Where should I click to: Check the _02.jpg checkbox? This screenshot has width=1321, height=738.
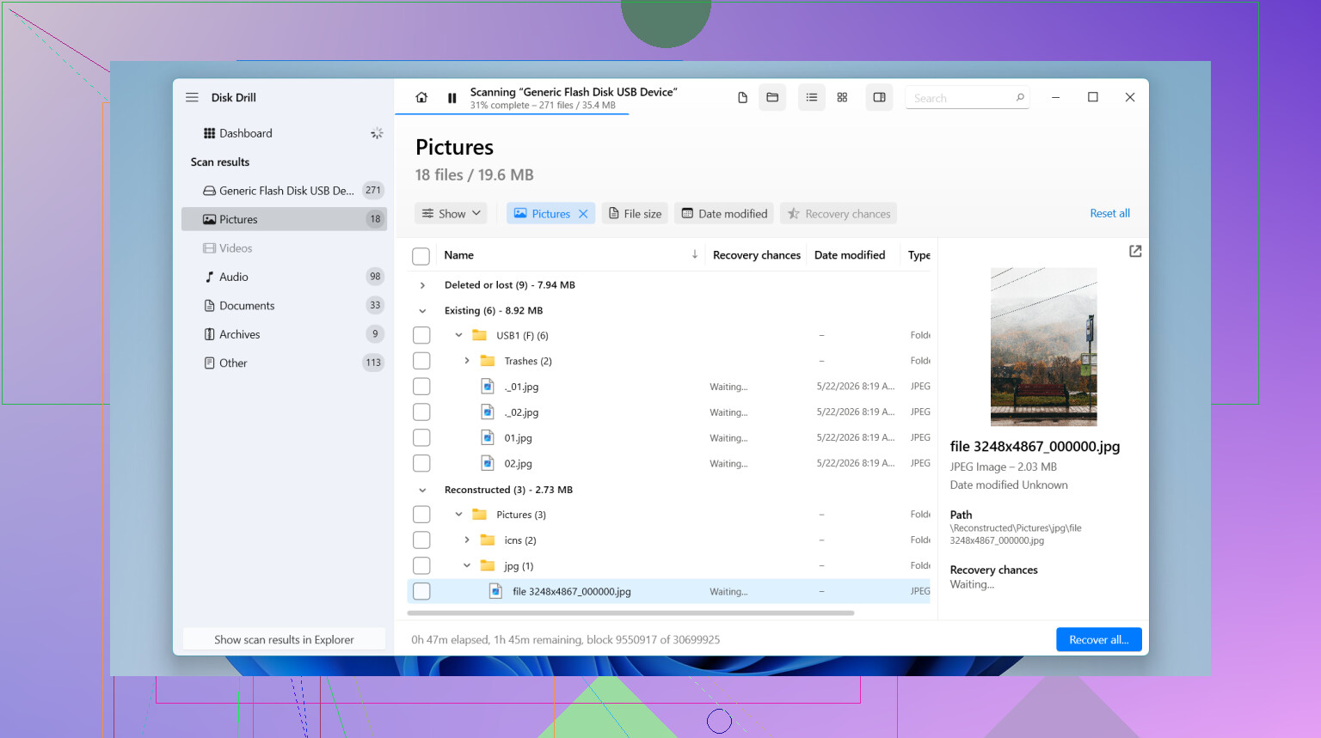[x=421, y=412]
